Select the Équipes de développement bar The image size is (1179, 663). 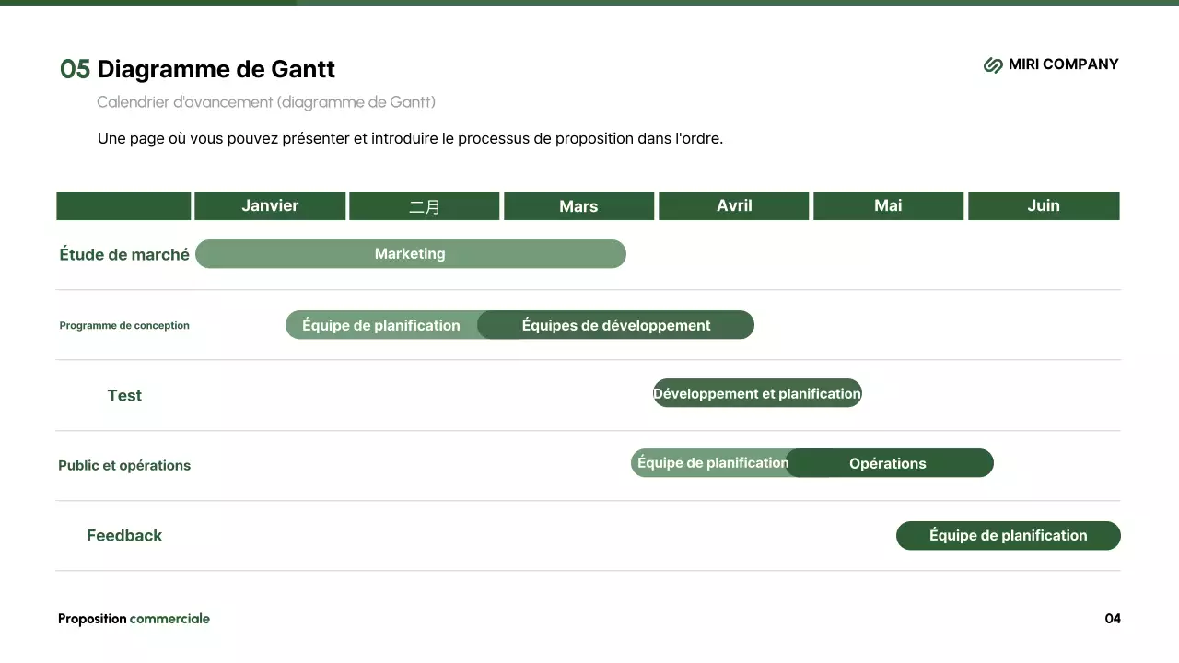615,325
